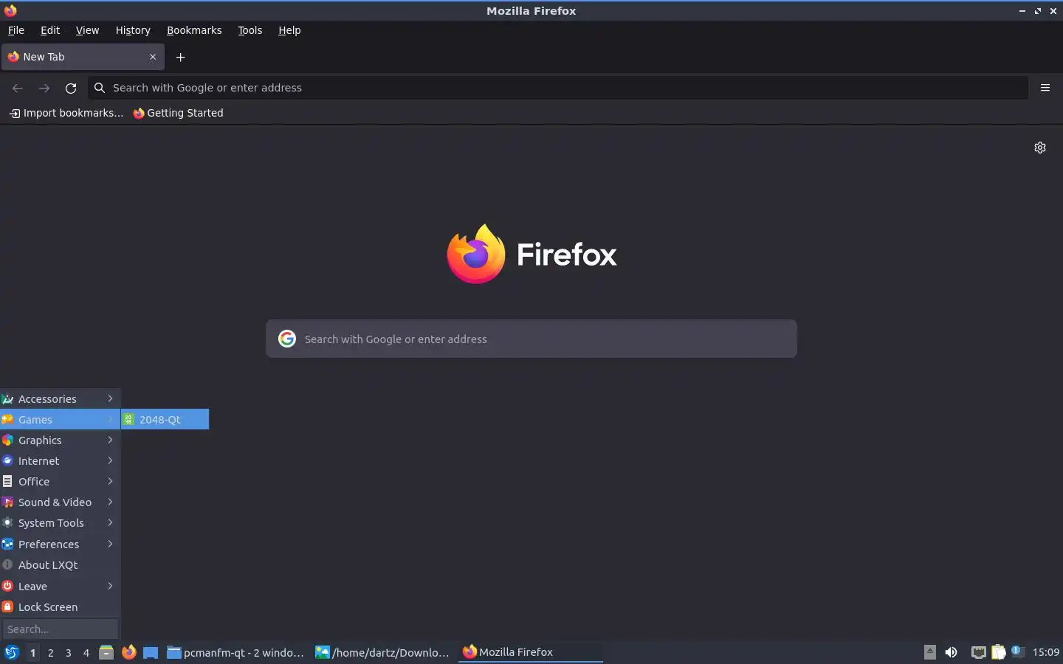Expand the Preferences submenu
Image resolution: width=1063 pixels, height=664 pixels.
tap(60, 544)
